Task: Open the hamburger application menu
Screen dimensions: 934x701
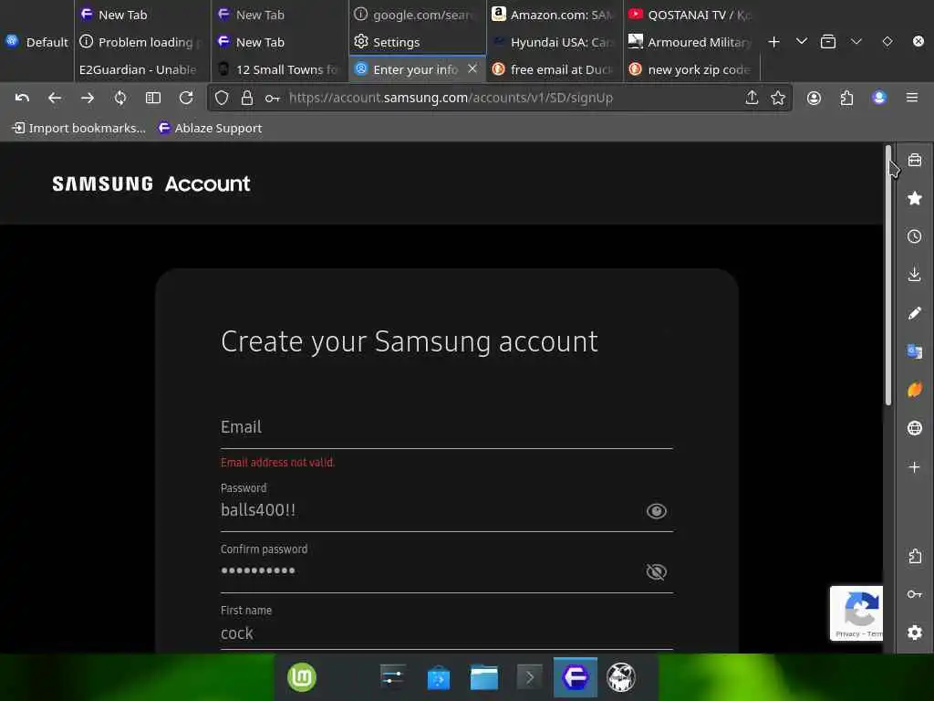Action: tap(912, 97)
